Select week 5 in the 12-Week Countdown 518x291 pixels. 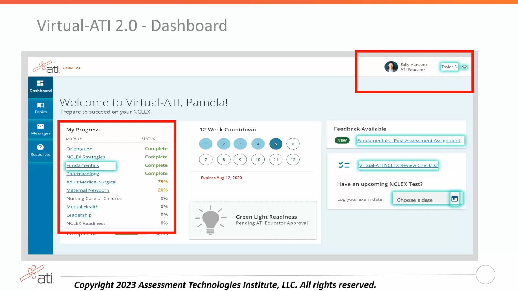coord(276,144)
